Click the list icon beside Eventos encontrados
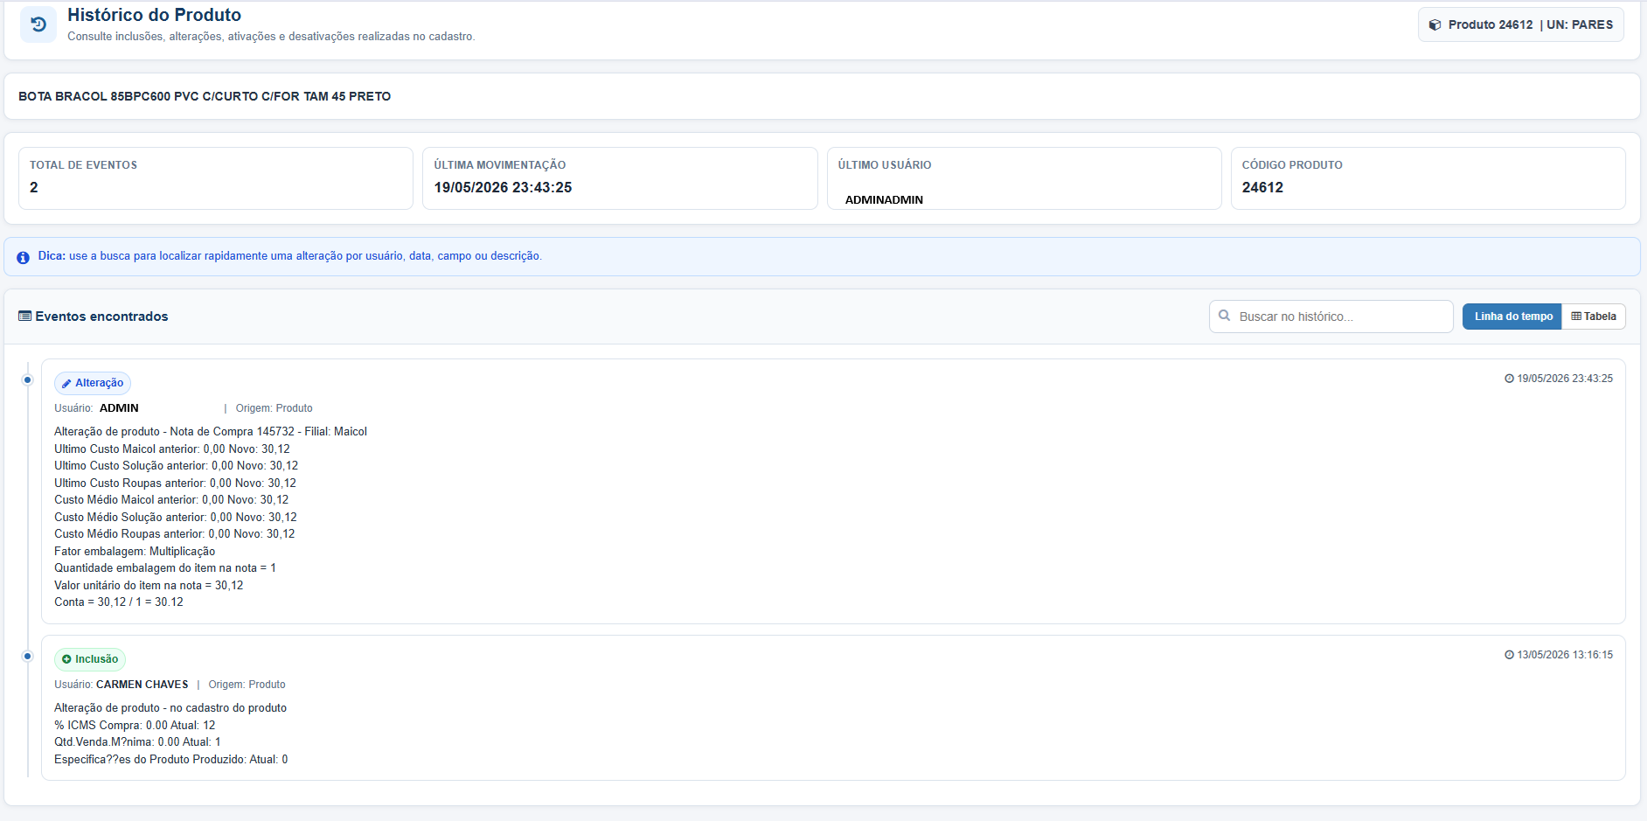The height and width of the screenshot is (821, 1647). click(24, 317)
